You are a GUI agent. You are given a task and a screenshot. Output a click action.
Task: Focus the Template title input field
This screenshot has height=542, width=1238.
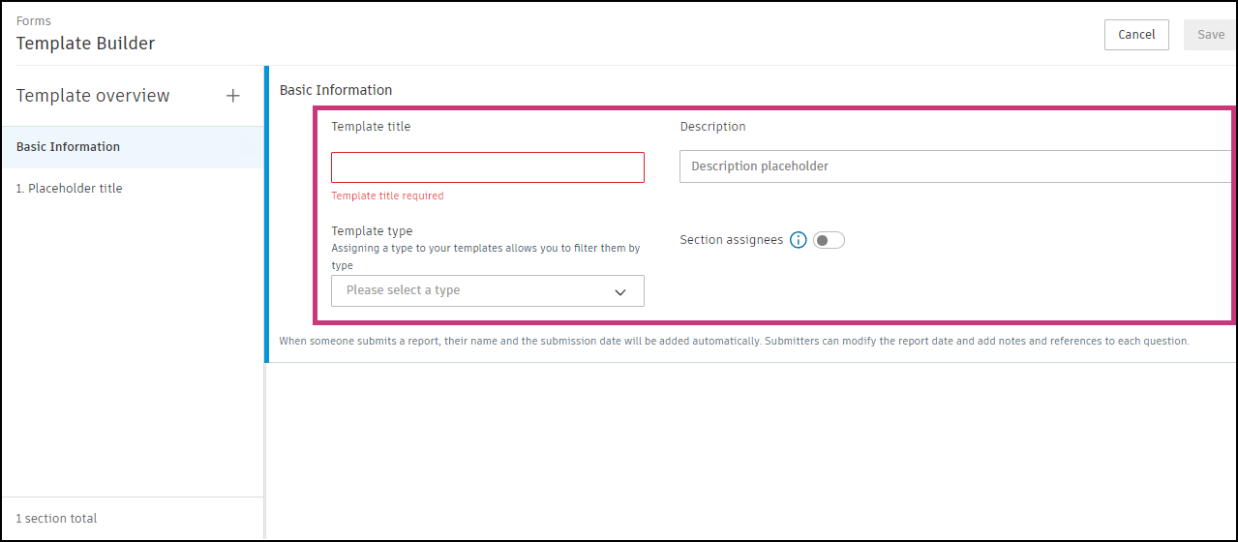click(487, 167)
